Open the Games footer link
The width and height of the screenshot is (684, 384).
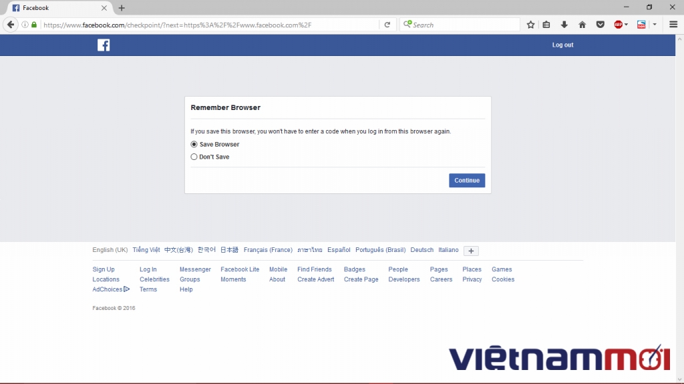[x=502, y=269]
